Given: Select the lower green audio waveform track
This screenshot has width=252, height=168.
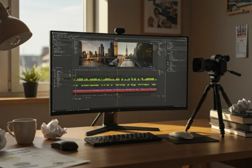Looking at the screenshot, I should click(x=115, y=85).
